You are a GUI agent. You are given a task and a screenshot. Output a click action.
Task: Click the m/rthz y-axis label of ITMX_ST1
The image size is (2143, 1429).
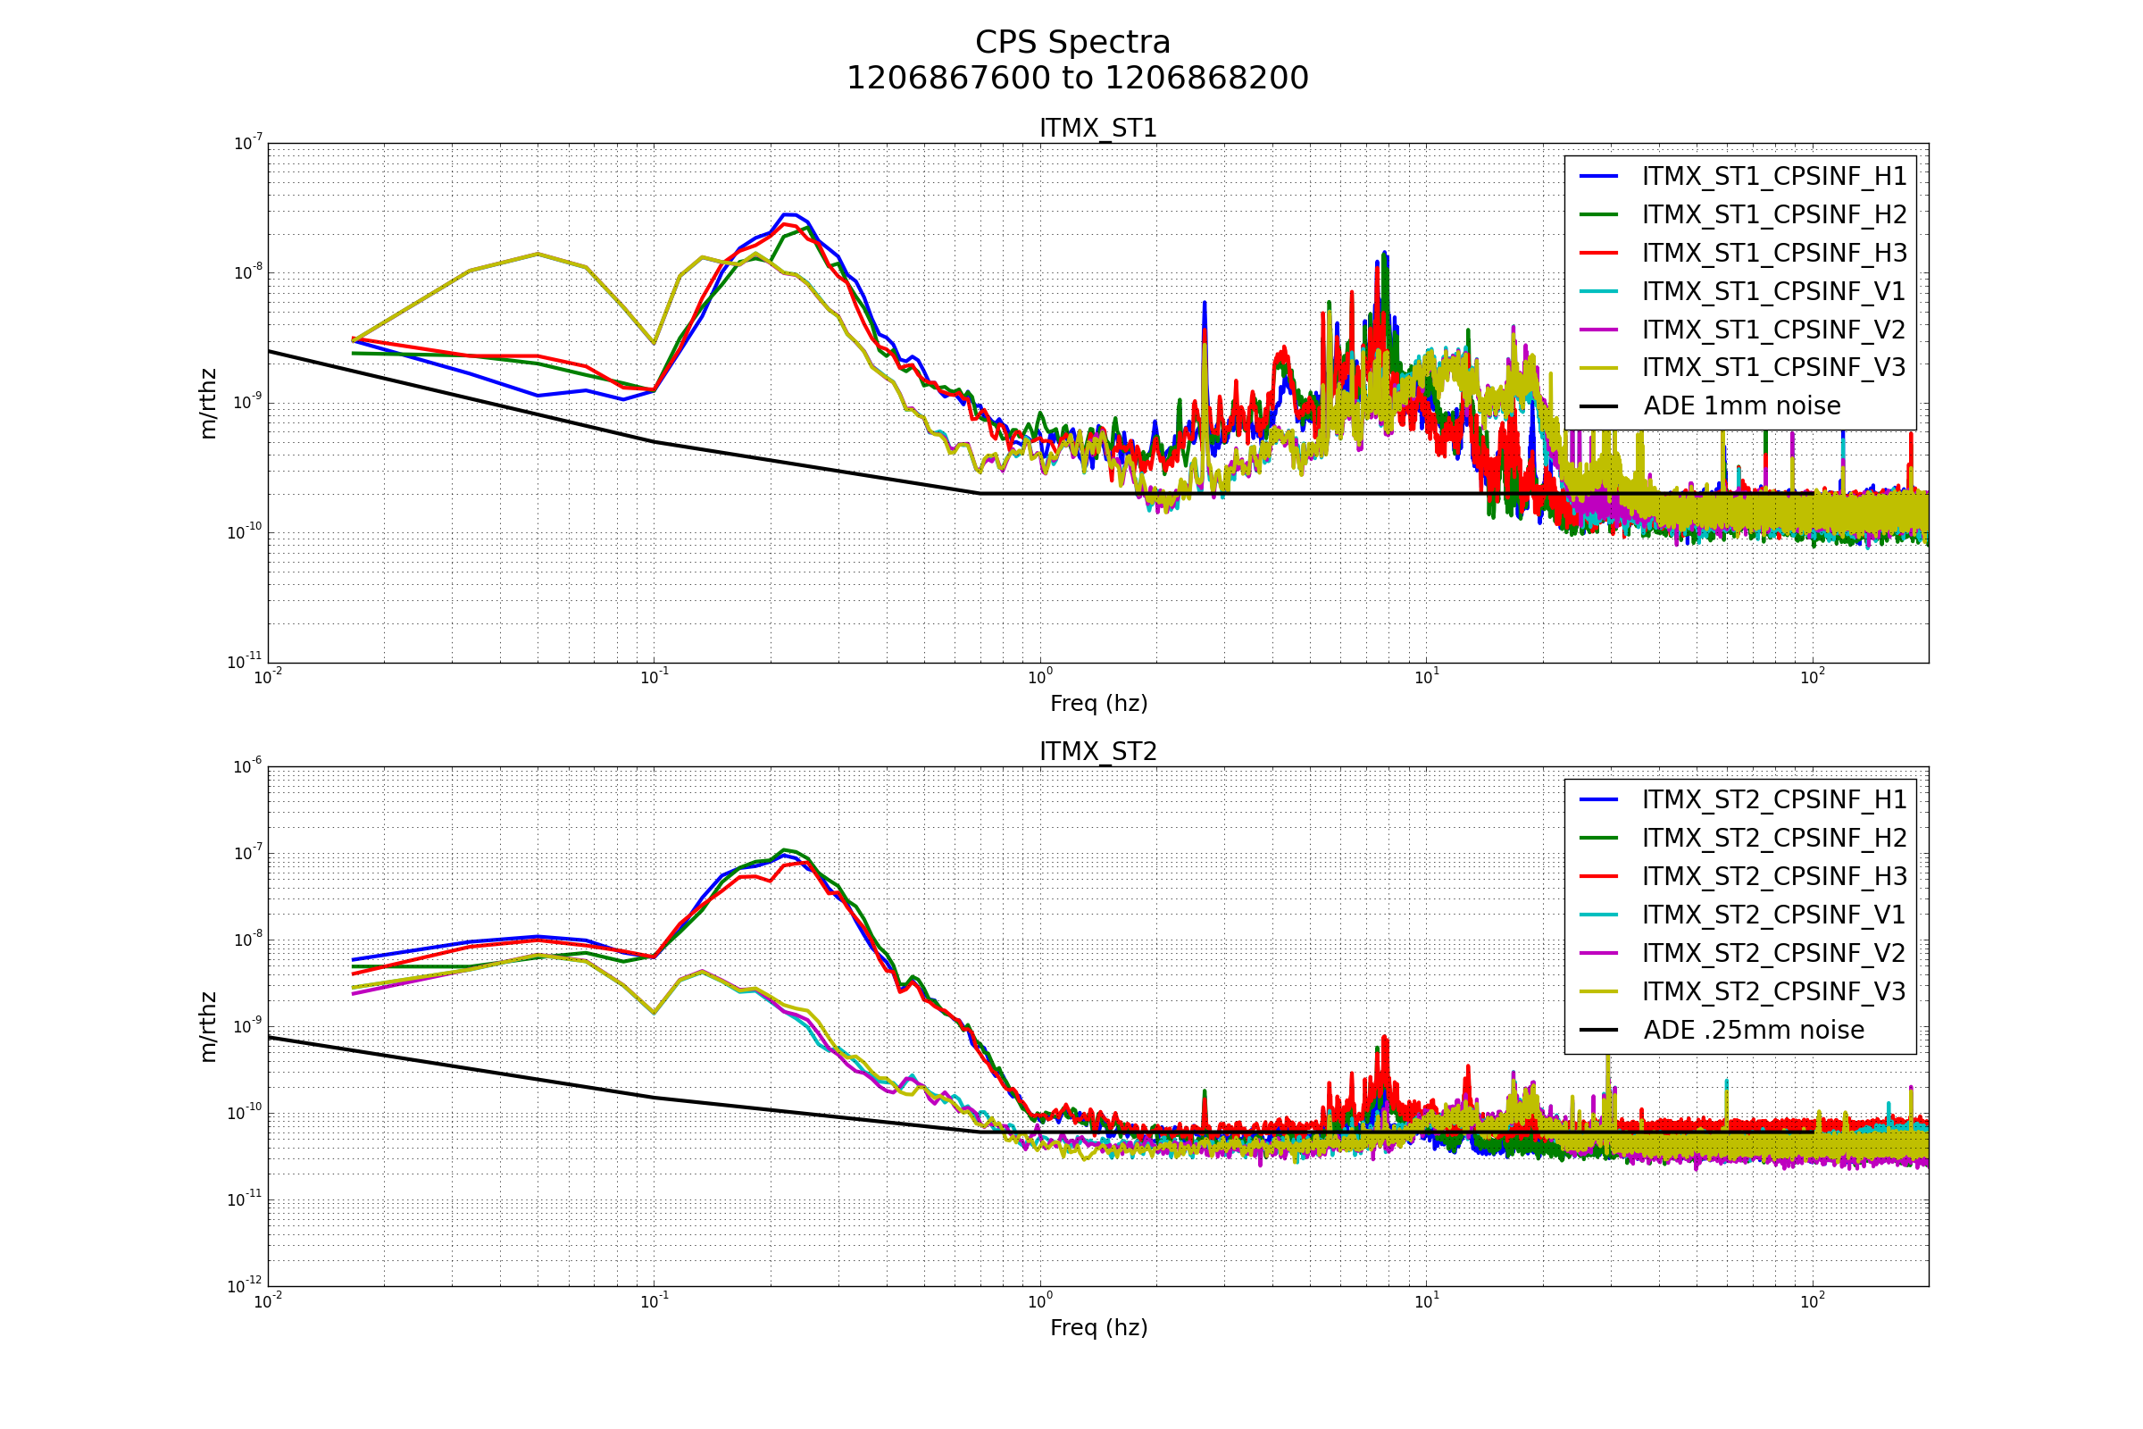pos(208,403)
